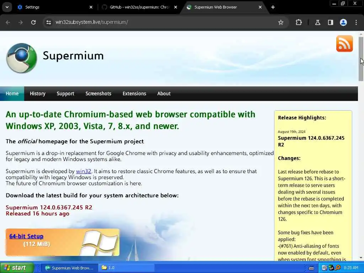Close the Supermium Web Browser tab

[x=260, y=7]
